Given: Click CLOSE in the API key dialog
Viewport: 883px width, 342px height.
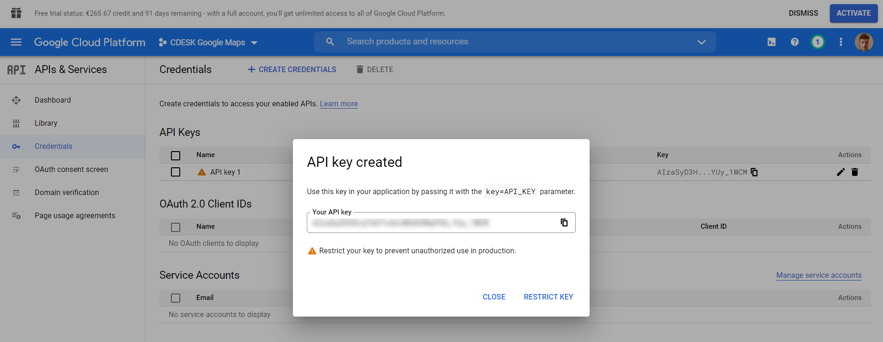Looking at the screenshot, I should [494, 297].
